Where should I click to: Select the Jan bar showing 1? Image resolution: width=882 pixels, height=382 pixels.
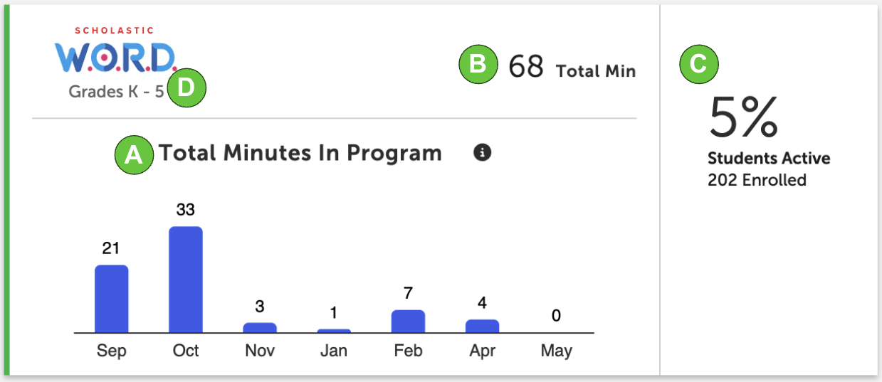click(334, 331)
